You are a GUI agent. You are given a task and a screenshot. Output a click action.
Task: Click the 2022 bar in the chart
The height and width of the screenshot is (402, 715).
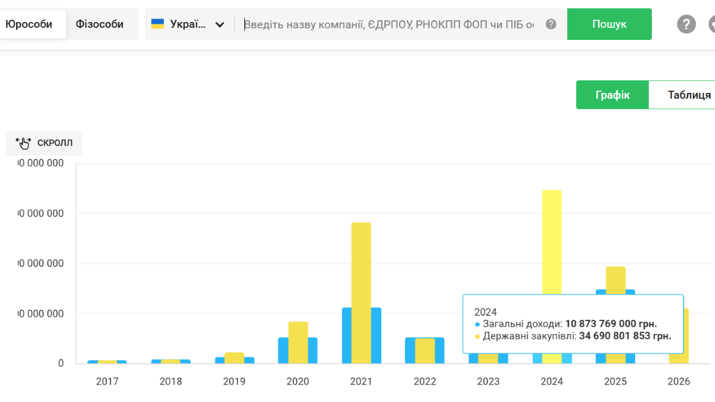click(x=425, y=351)
